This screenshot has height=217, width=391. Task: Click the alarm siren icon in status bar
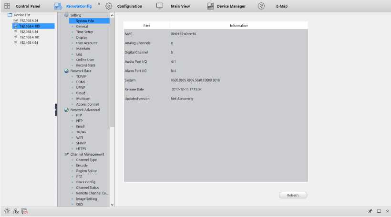7,211
